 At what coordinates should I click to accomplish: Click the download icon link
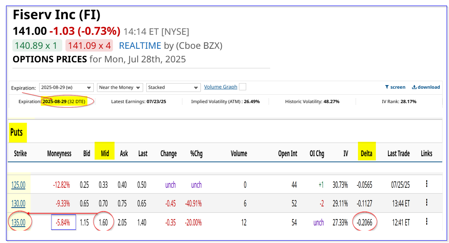click(426, 87)
